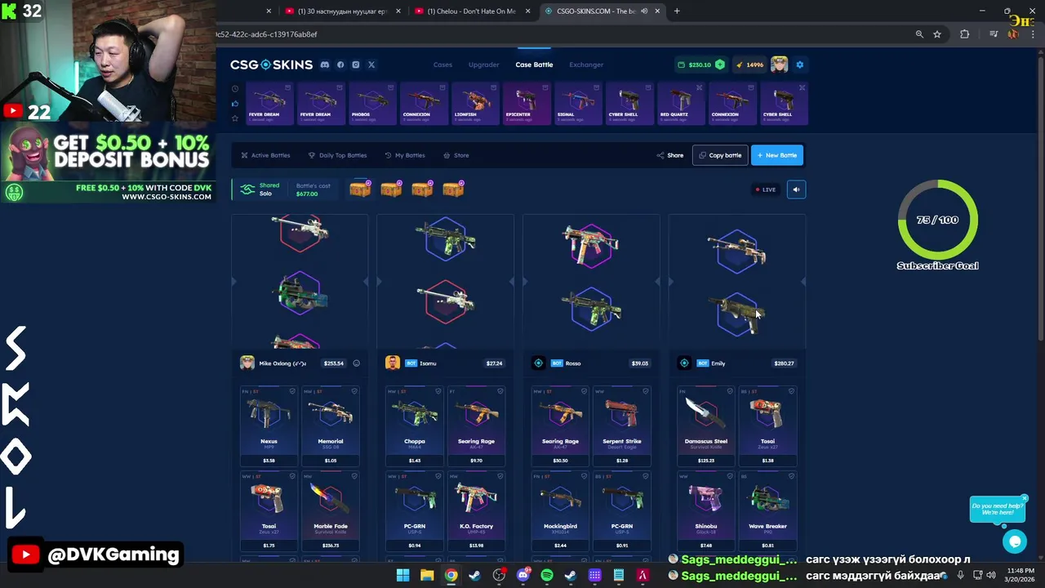Select the Lionfish drop in live feed

pyautogui.click(x=475, y=104)
